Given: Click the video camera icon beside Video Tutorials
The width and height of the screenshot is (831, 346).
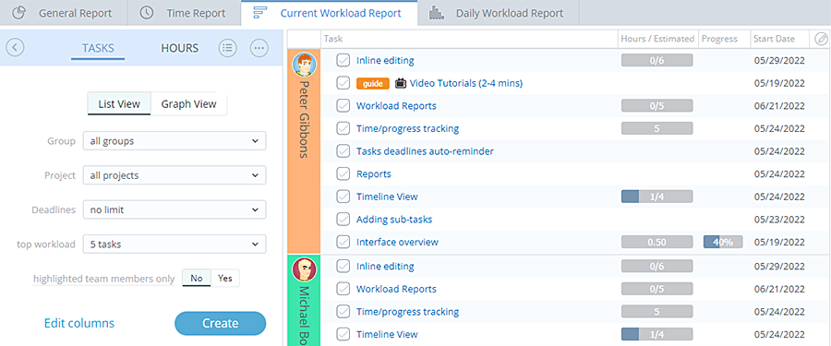Looking at the screenshot, I should point(401,83).
